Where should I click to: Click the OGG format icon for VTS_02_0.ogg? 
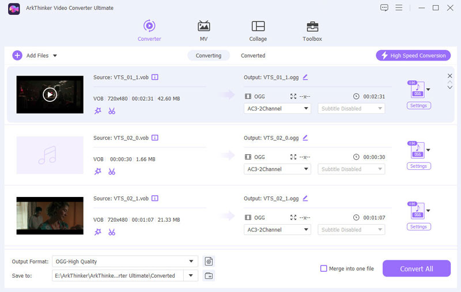click(x=417, y=150)
